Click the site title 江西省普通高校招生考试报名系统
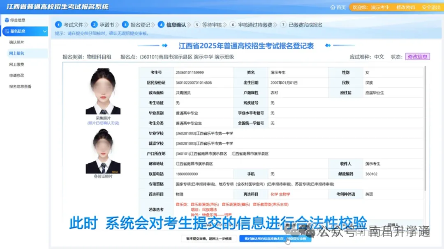The height and width of the screenshot is (249, 444). [x=58, y=7]
